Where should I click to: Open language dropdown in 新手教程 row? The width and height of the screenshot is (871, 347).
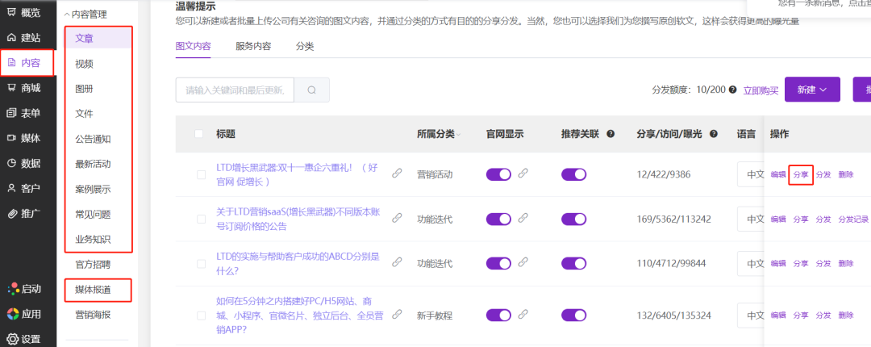(751, 316)
